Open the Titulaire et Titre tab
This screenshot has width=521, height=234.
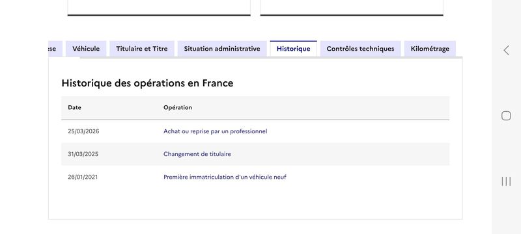142,49
